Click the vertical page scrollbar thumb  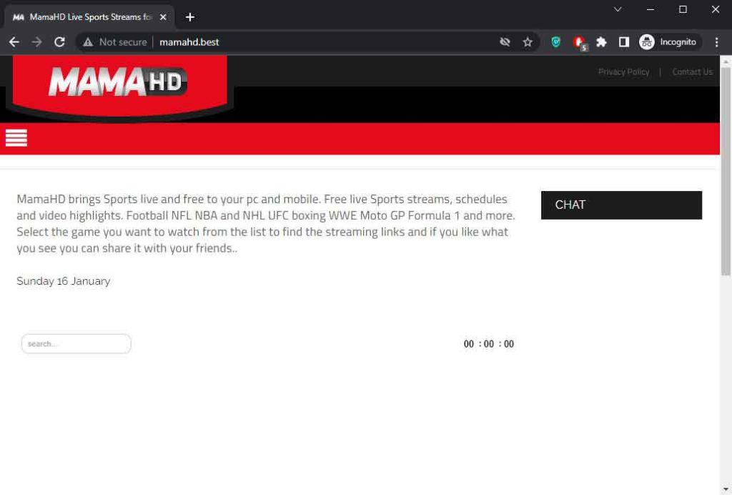[x=726, y=172]
